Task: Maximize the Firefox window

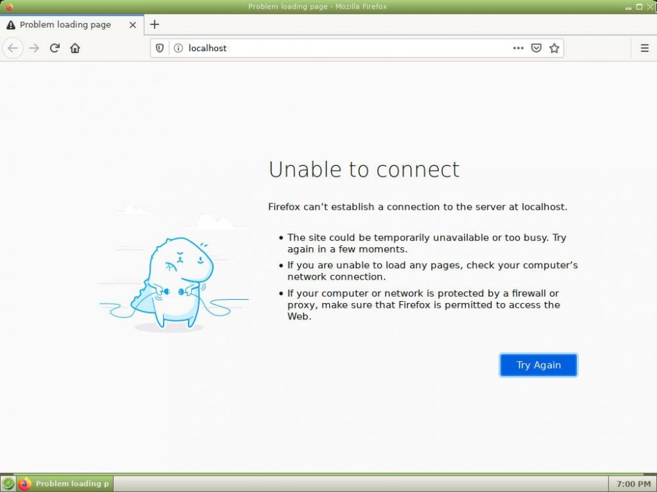Action: tap(639, 7)
